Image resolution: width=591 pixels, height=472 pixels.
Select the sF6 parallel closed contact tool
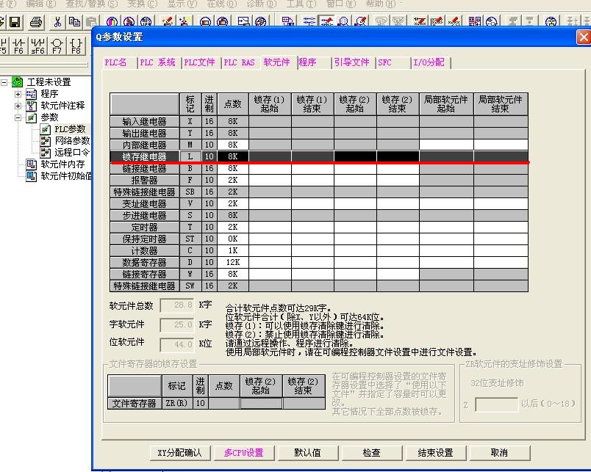(x=37, y=46)
